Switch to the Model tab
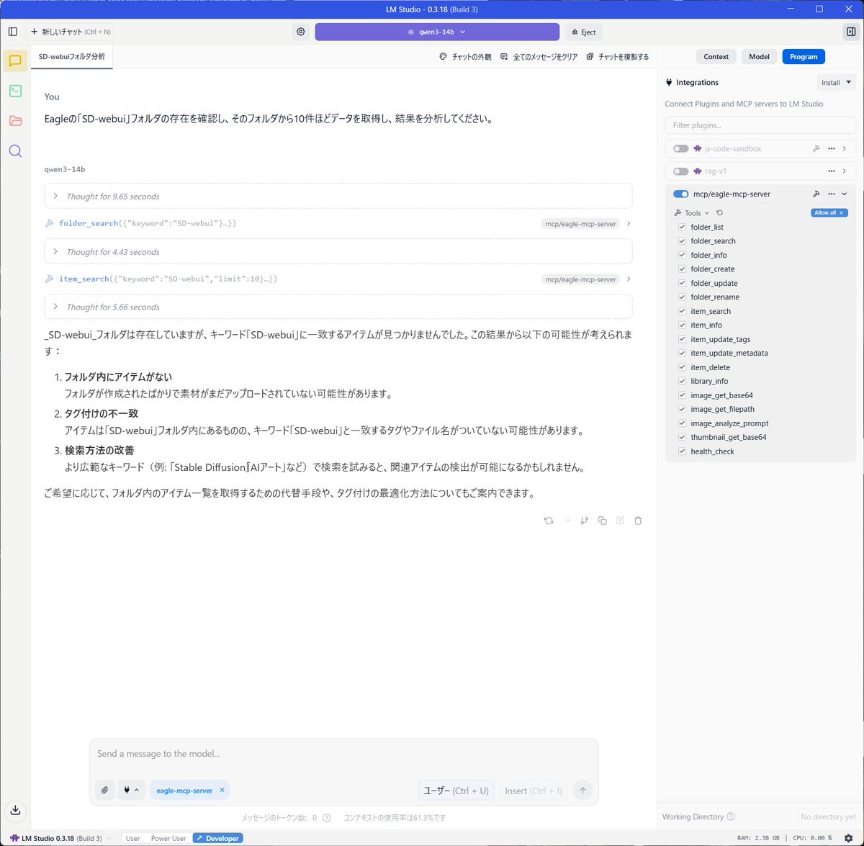Viewport: 864px width, 846px height. tap(759, 56)
